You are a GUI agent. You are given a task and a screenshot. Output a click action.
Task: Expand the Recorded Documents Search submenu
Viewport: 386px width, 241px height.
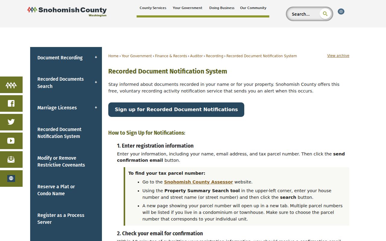(96, 82)
